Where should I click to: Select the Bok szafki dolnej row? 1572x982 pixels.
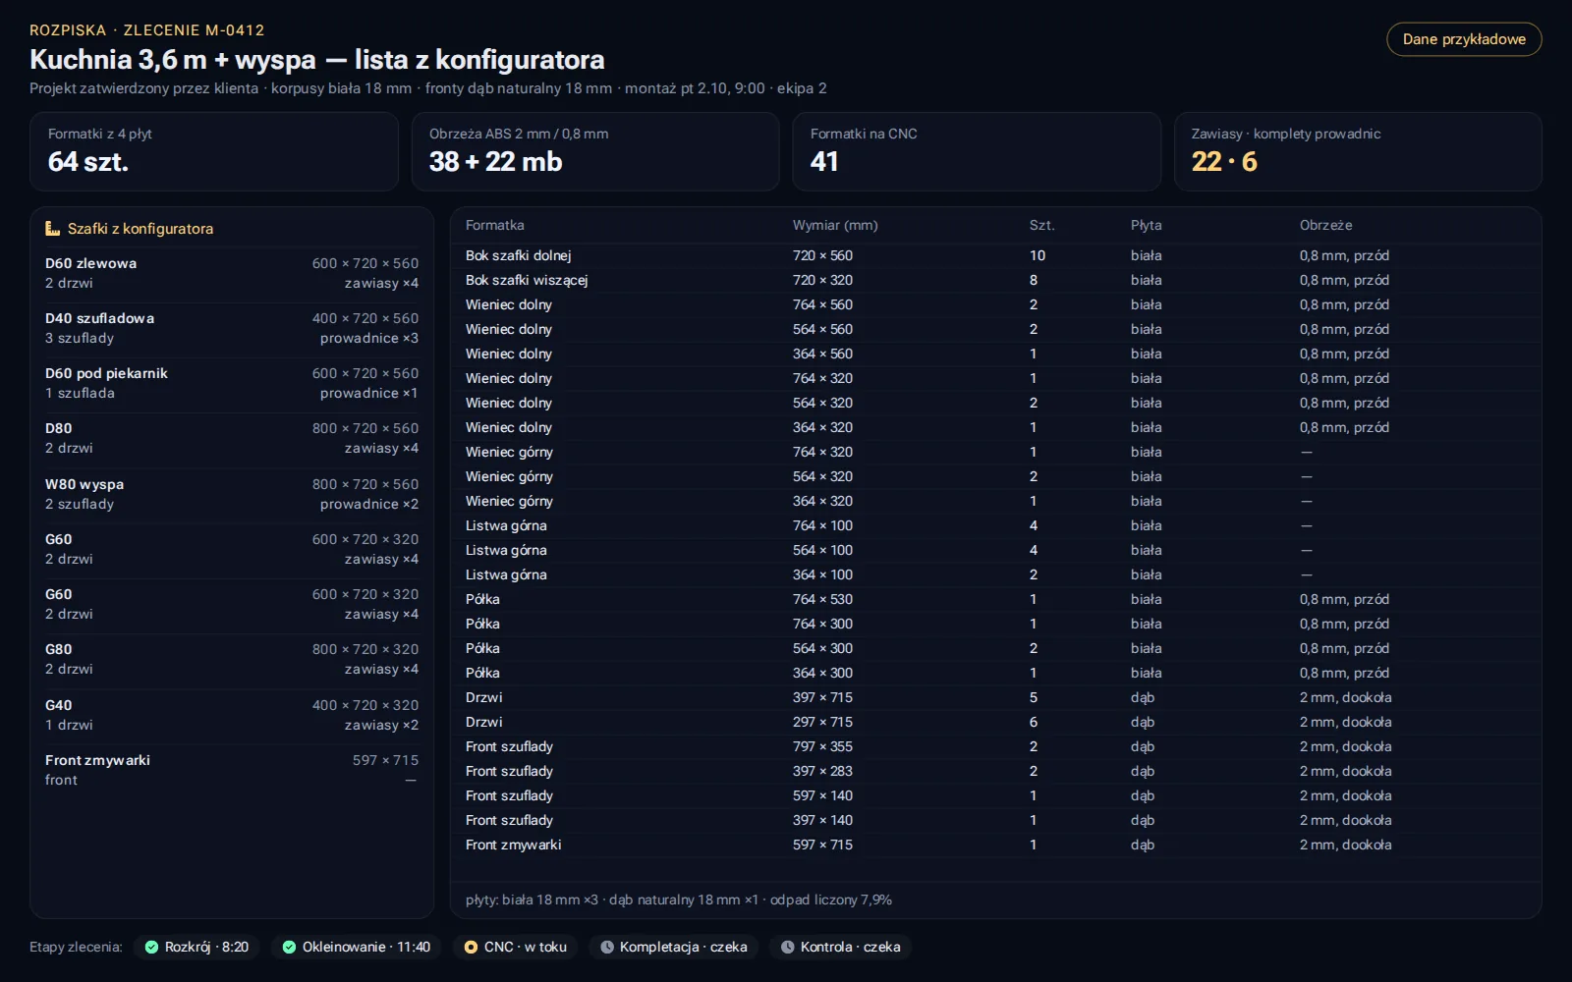point(995,255)
